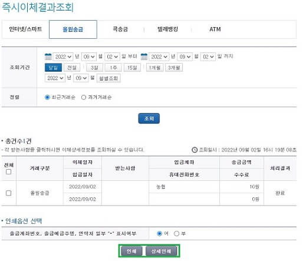Set period to 3개월

[174, 68]
